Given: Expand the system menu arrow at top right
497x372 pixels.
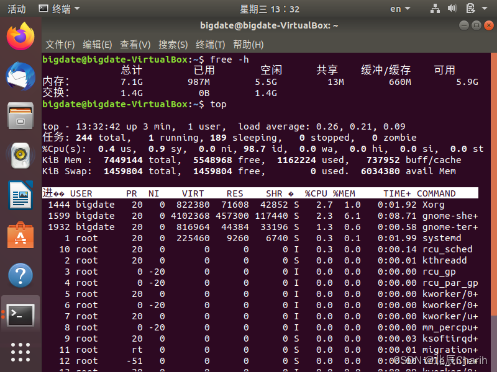Looking at the screenshot, I should pyautogui.click(x=485, y=9).
